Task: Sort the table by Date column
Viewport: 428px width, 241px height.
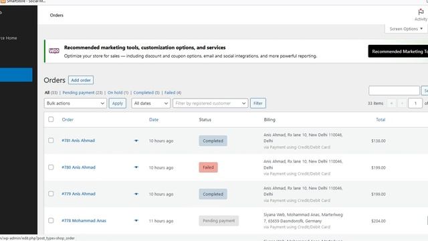Action: (x=154, y=120)
